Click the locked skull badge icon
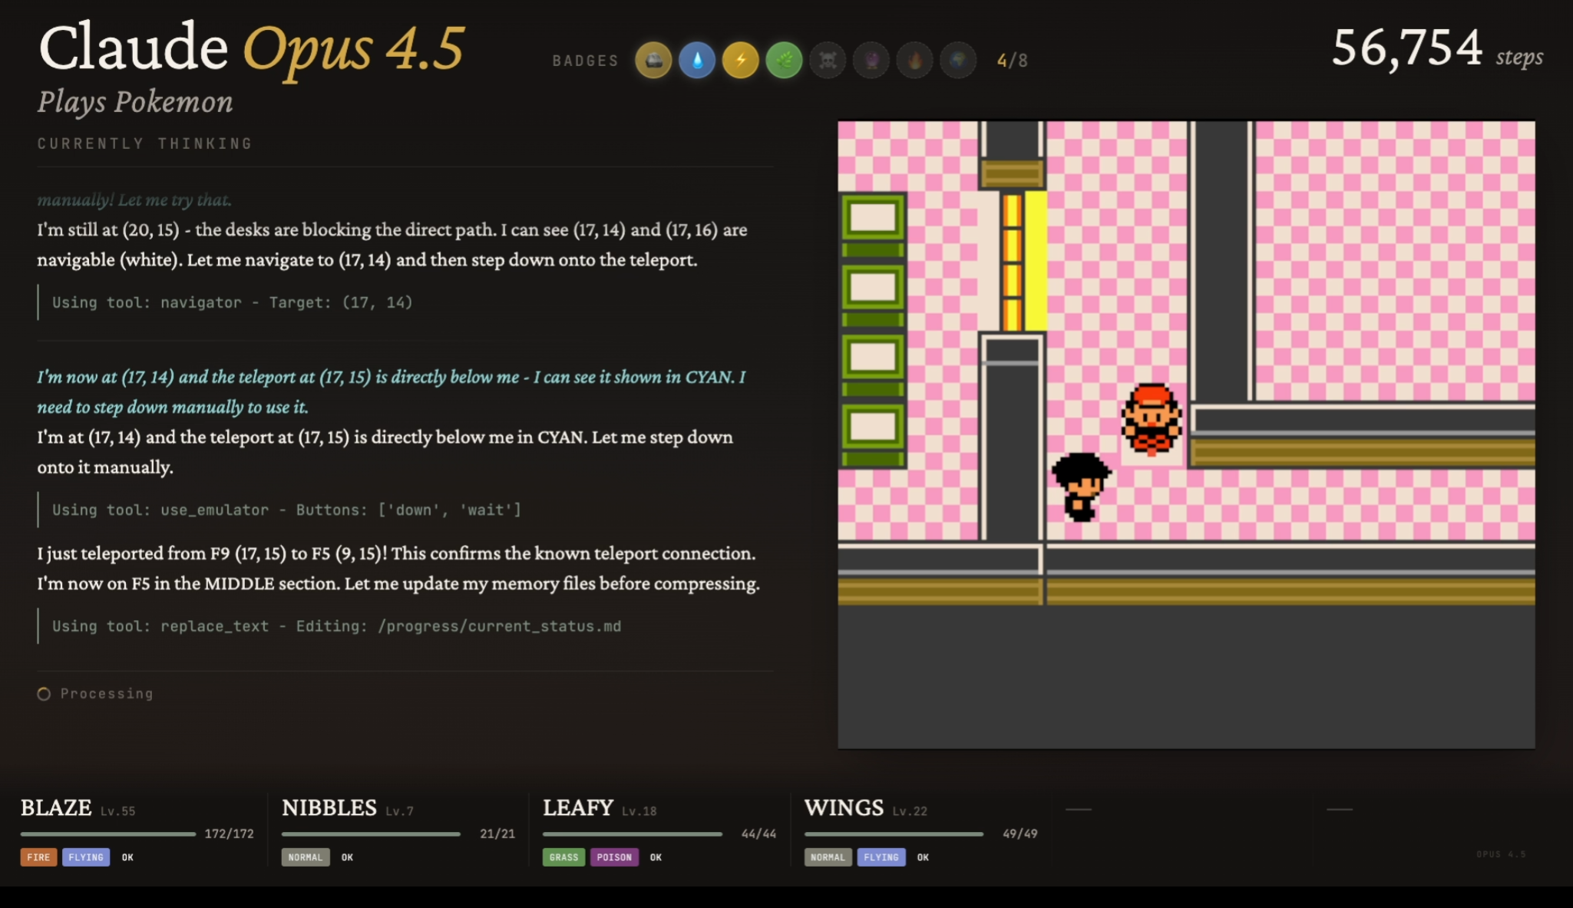1573x908 pixels. pyautogui.click(x=828, y=61)
